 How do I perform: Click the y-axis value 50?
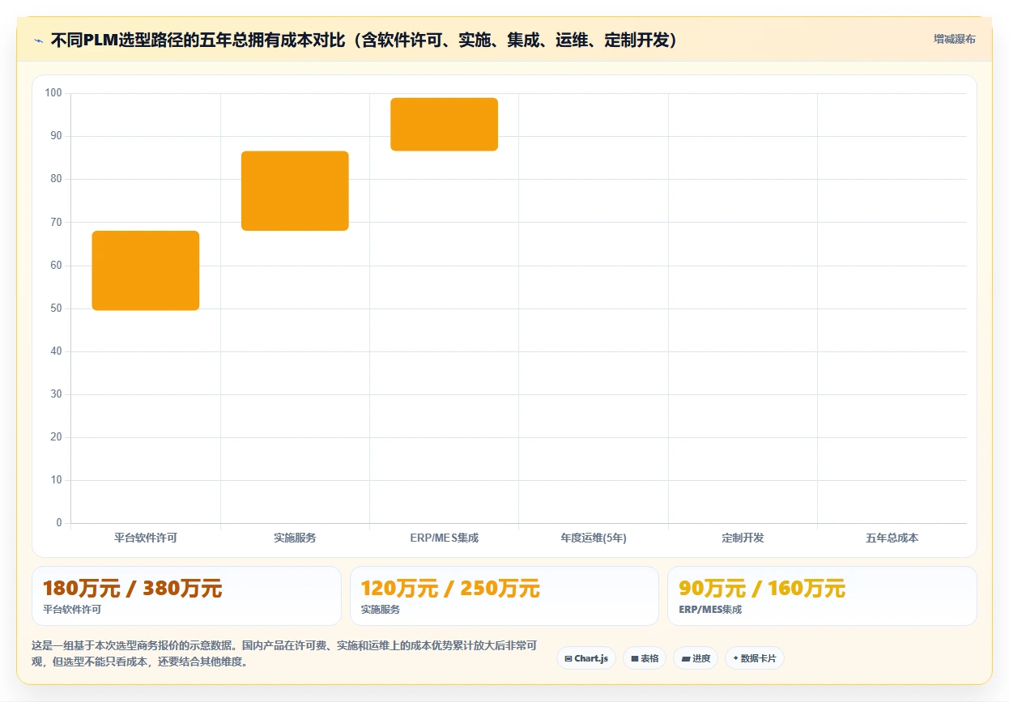point(57,308)
